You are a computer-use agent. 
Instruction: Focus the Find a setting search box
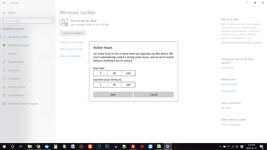(x=28, y=21)
